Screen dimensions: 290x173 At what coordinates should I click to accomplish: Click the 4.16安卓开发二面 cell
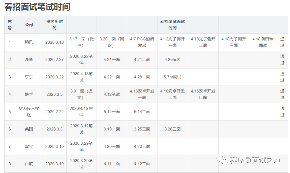(172, 94)
